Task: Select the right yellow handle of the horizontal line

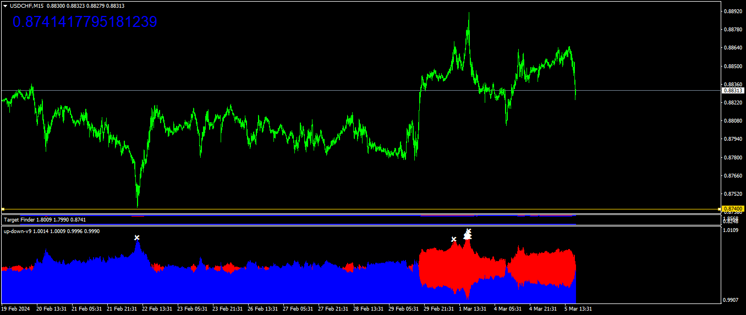Action: click(720, 209)
